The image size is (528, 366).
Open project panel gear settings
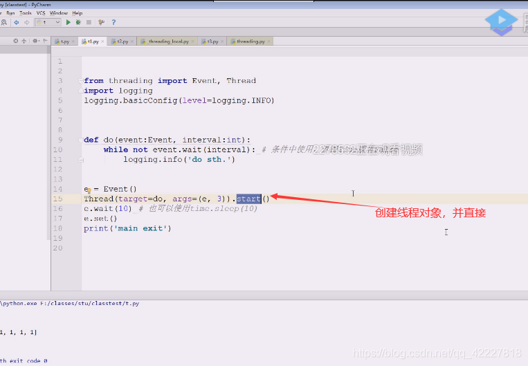coord(35,41)
